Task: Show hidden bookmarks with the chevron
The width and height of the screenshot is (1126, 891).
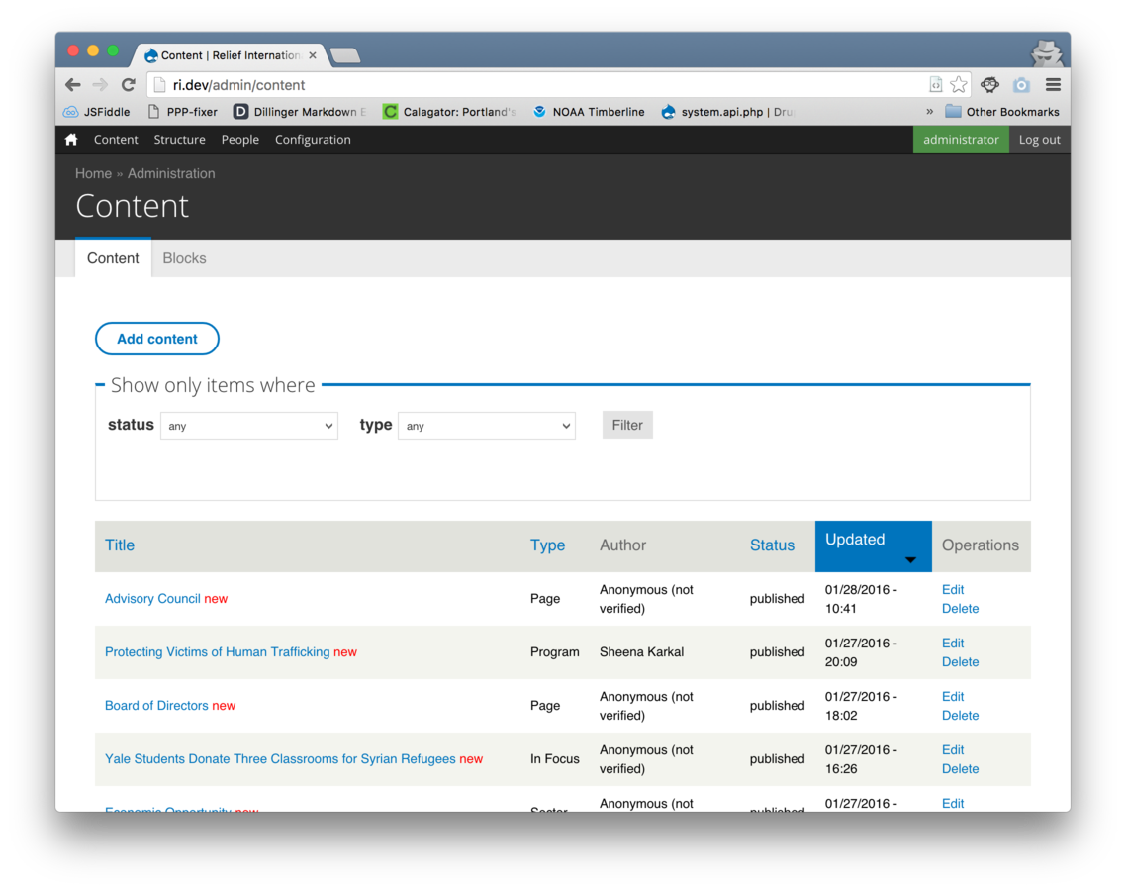Action: click(x=929, y=111)
